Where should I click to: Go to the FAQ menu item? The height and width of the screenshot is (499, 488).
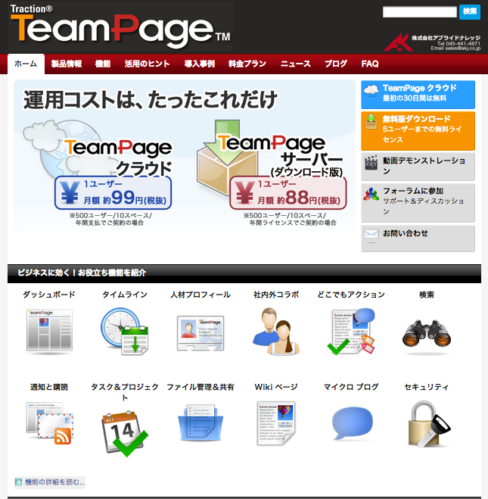pos(370,64)
